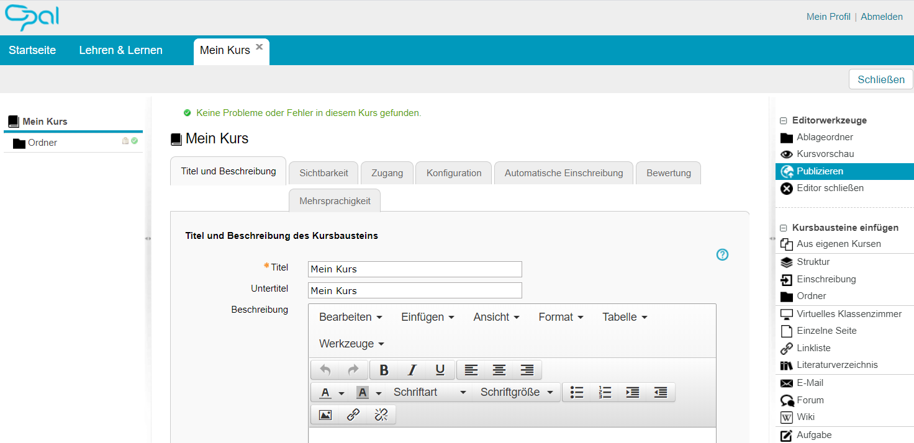Click the insert image icon

325,415
